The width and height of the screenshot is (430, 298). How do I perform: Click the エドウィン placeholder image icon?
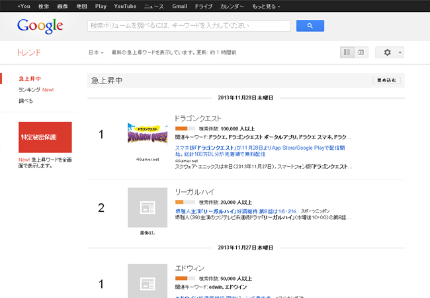pos(148,281)
